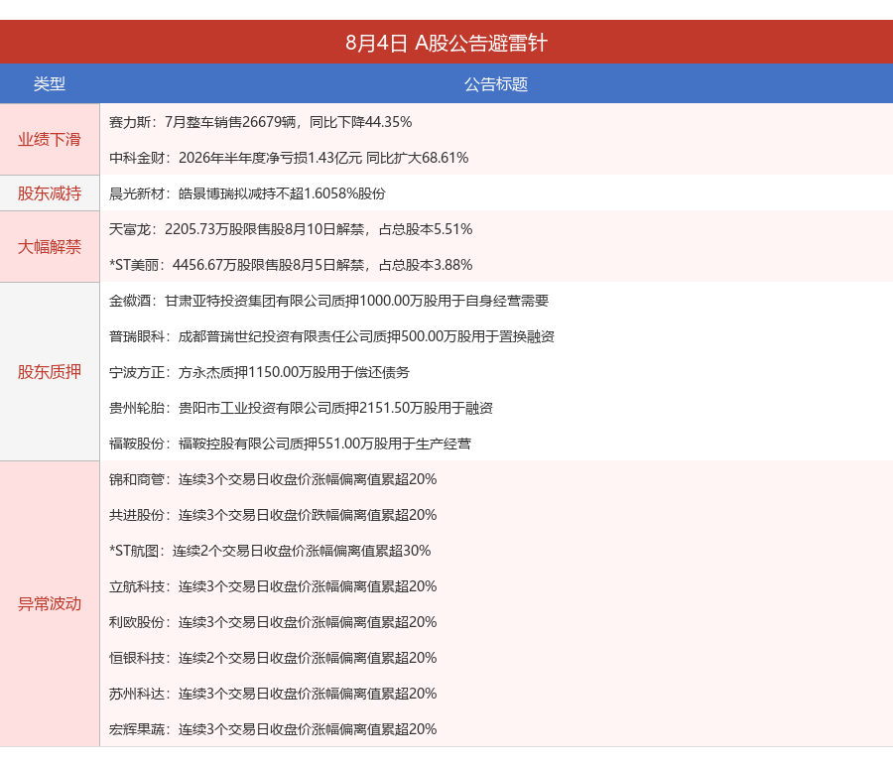Screen dimensions: 893x766
Task: Click the 赛力斯 7月整车销售 announcement
Action: 260,122
